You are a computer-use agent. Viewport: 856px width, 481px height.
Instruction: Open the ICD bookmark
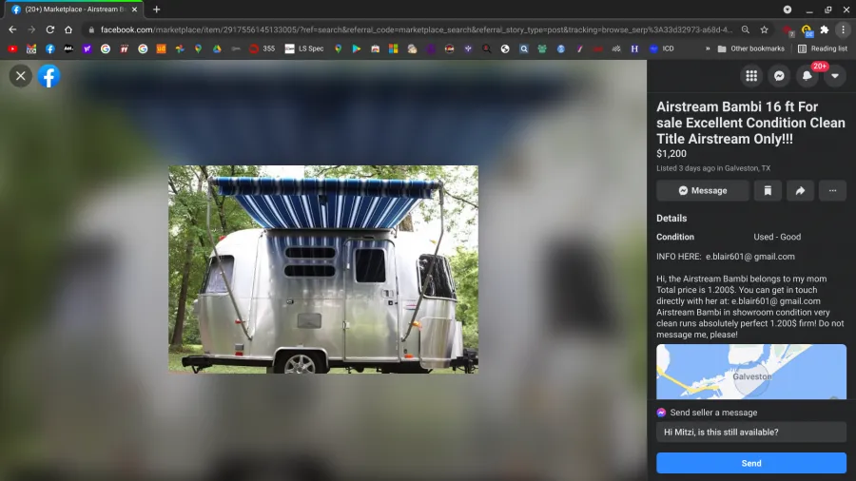661,48
